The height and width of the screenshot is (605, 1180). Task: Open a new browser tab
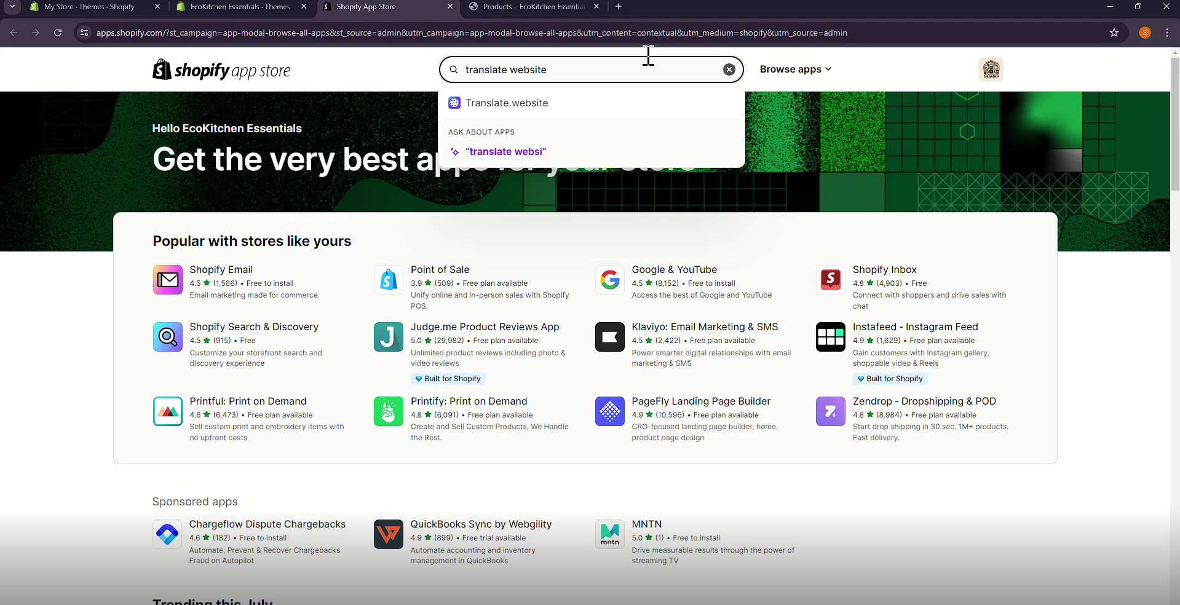tap(619, 7)
